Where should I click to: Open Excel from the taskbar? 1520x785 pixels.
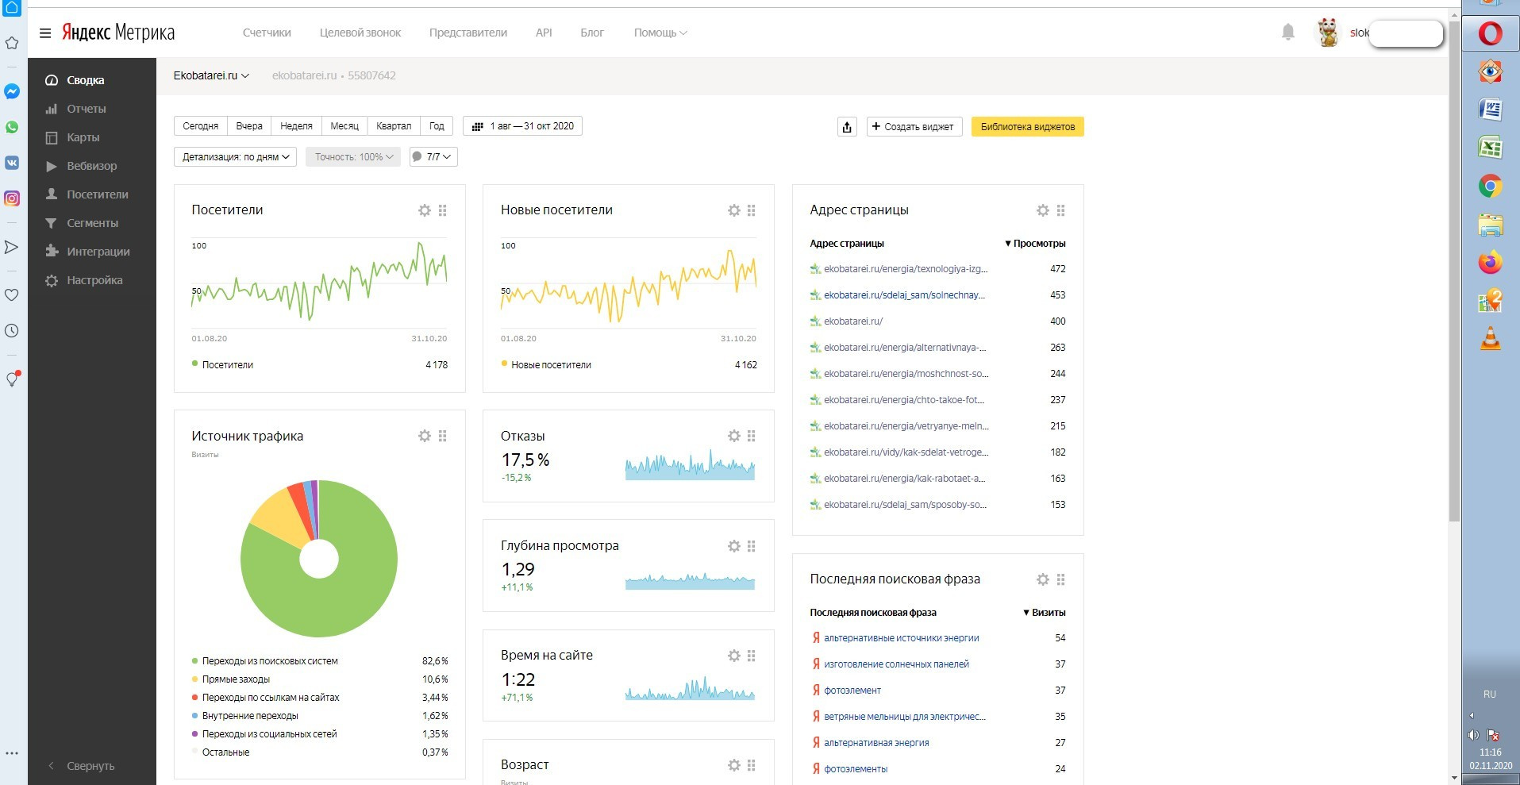pos(1490,148)
